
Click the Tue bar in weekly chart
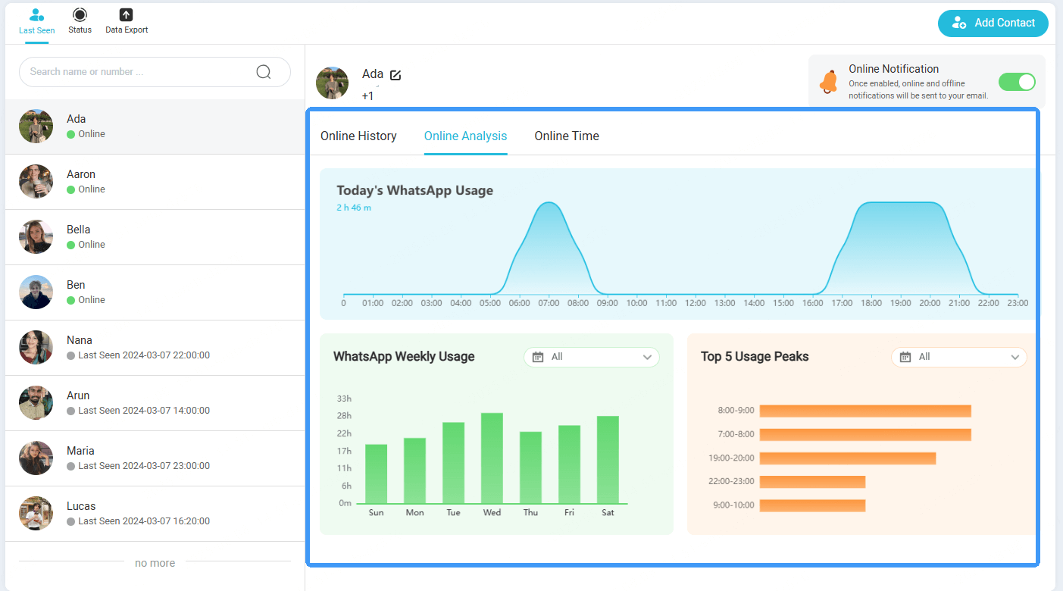click(x=453, y=463)
